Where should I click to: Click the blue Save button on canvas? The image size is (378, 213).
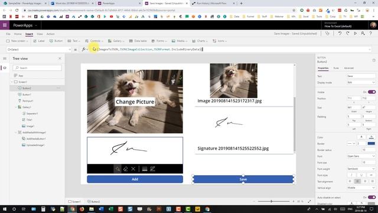tap(243, 179)
